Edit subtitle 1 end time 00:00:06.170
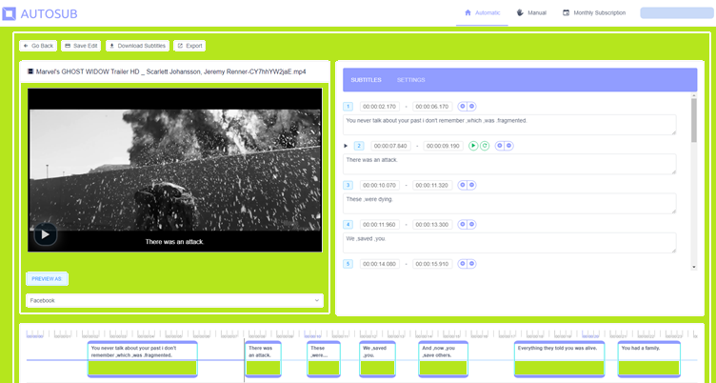716x383 pixels. (x=432, y=107)
